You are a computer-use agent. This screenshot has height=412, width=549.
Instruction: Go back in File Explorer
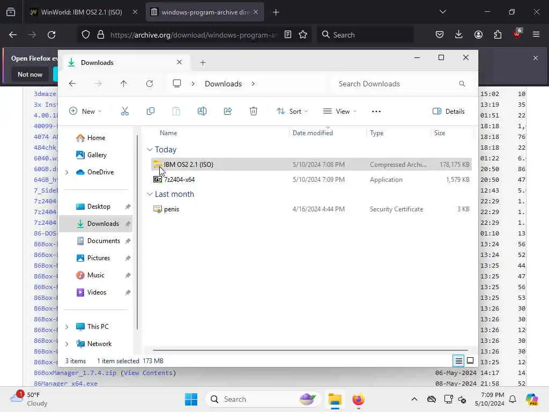tap(72, 84)
